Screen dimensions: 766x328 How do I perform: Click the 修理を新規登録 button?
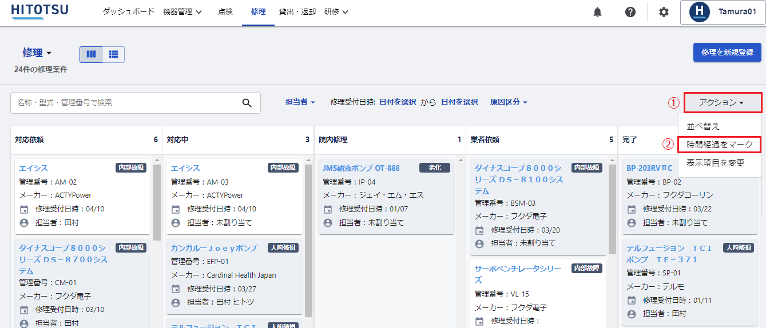tap(727, 52)
